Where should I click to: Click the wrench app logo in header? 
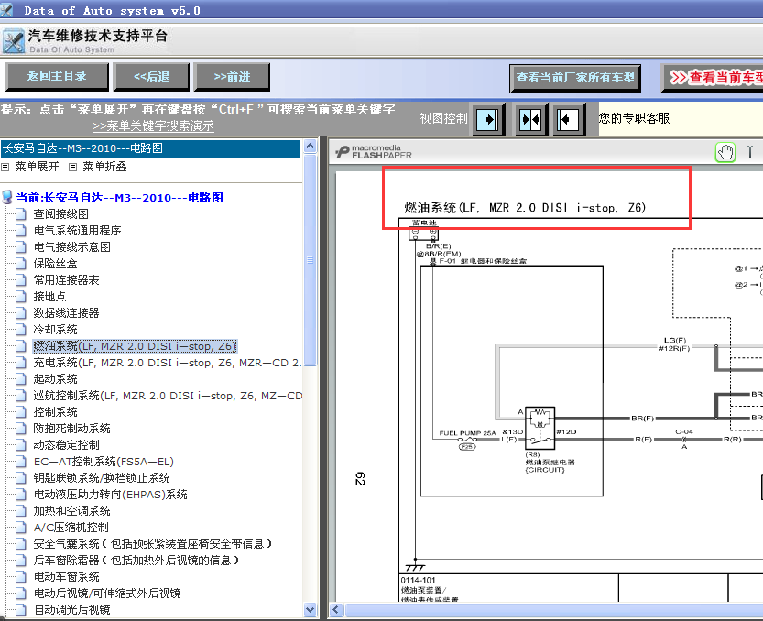click(13, 41)
